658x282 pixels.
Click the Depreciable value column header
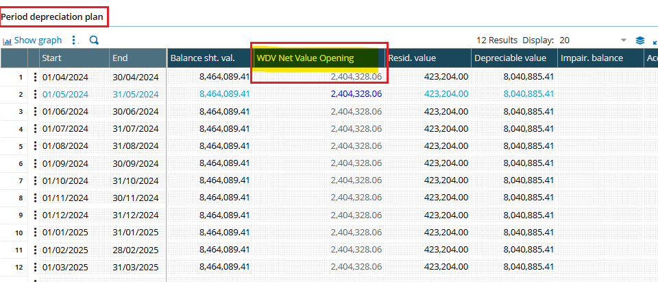click(510, 58)
